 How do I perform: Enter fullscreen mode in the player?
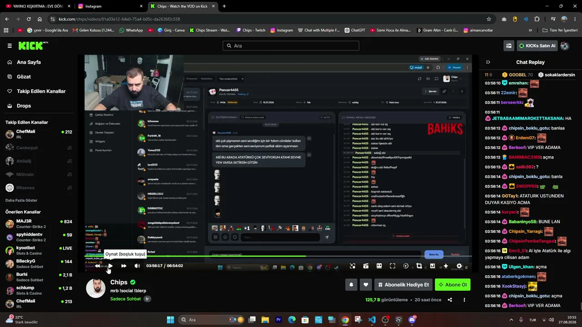pos(392,266)
